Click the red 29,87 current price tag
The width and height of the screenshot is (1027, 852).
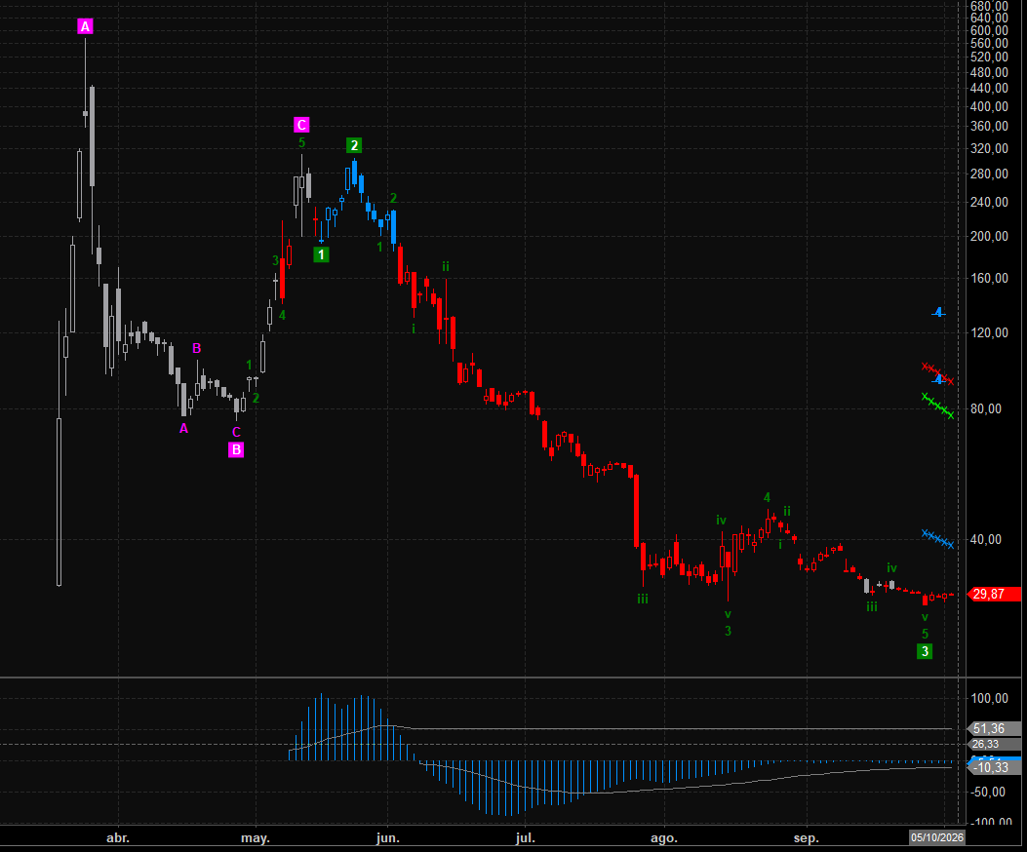[x=994, y=594]
